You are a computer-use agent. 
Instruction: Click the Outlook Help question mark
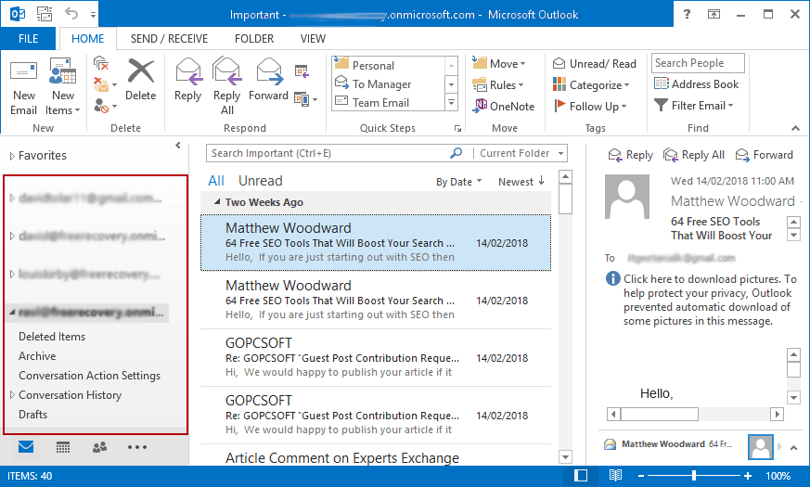click(687, 14)
